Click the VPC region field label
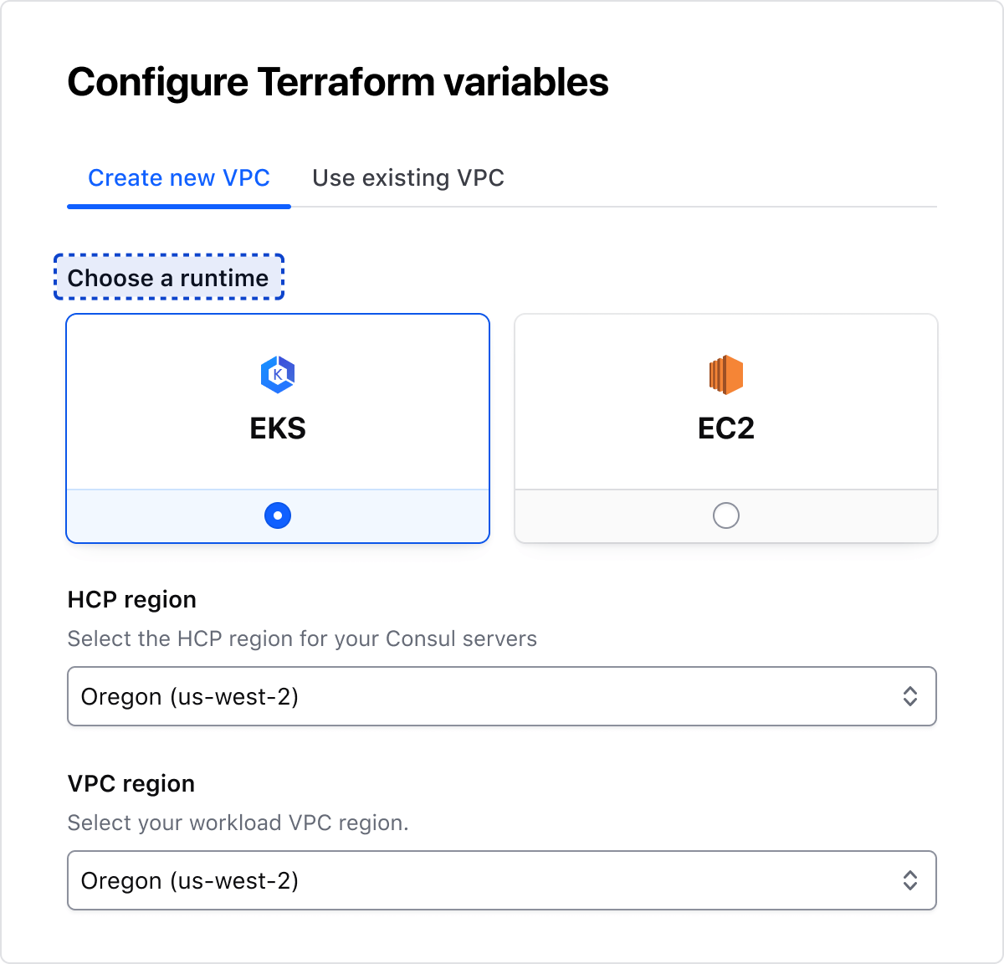1004x964 pixels. pos(131,784)
